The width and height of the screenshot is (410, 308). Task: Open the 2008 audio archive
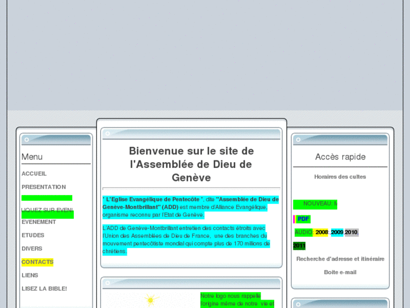coord(321,232)
